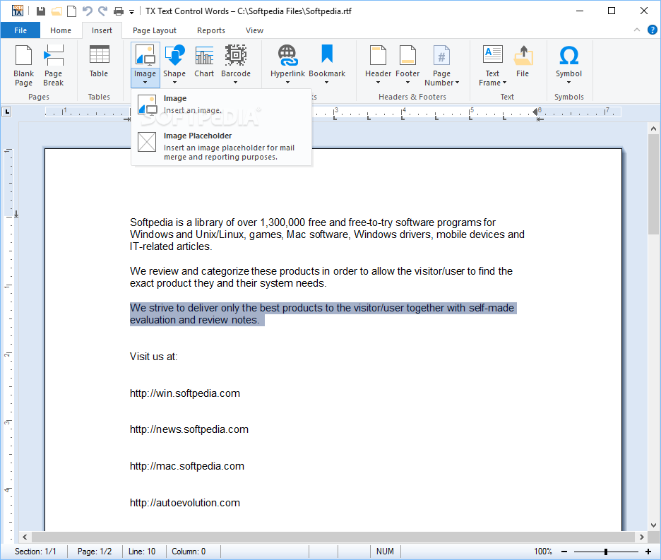Click the vertical scrollbar thumb
This screenshot has width=661, height=560.
pos(653,185)
